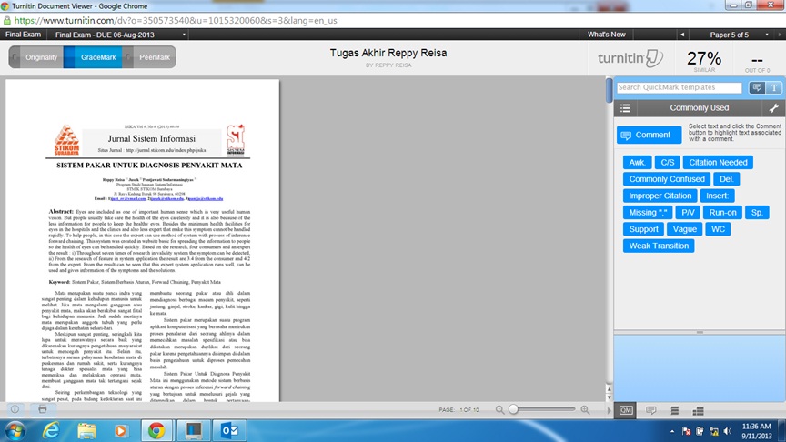Open the What's New menu item
This screenshot has width=786, height=442.
pyautogui.click(x=607, y=35)
